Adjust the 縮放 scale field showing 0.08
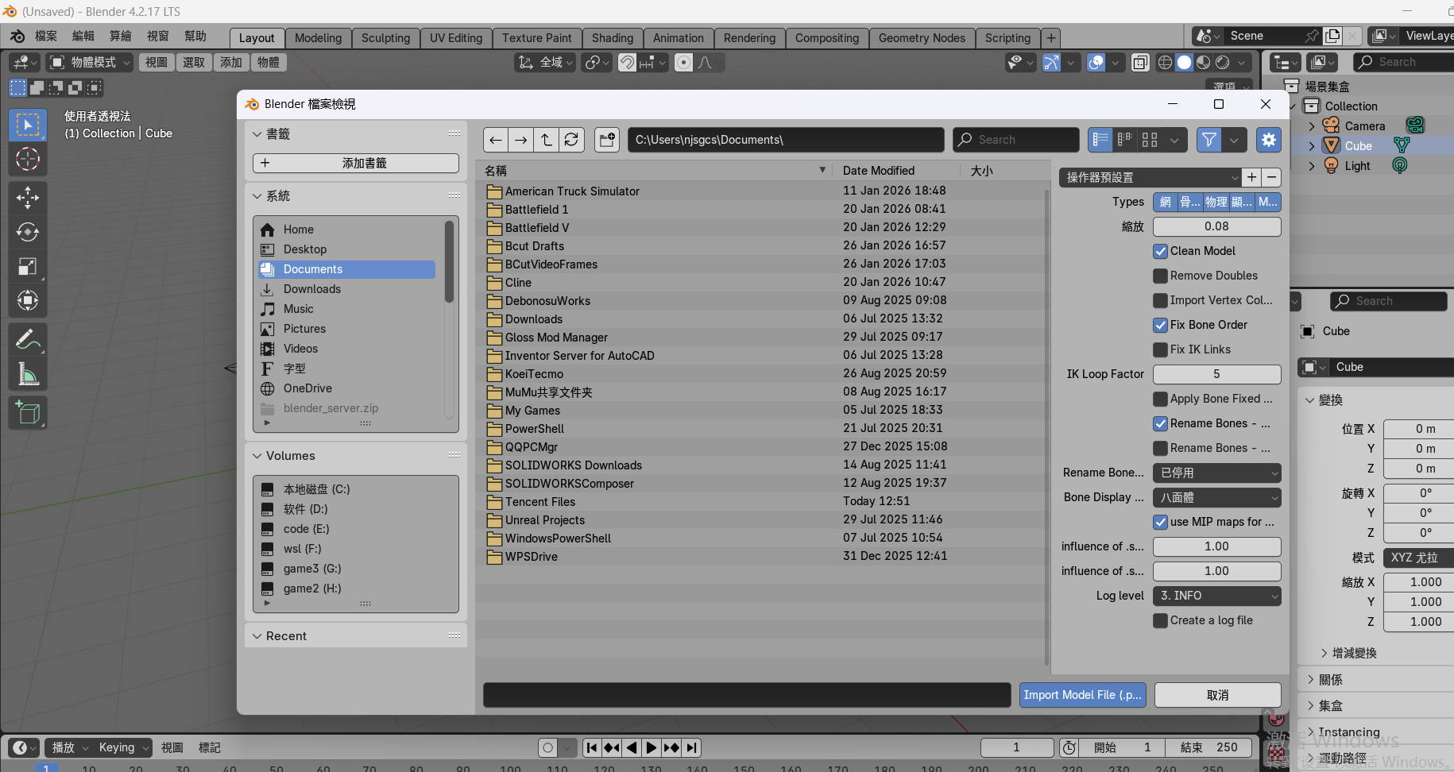Viewport: 1454px width, 772px height. (x=1217, y=227)
